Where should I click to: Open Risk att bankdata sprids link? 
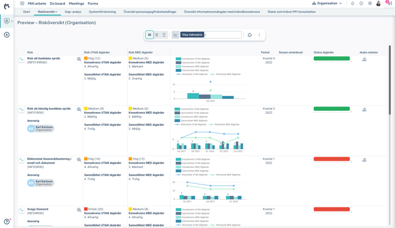(44, 58)
